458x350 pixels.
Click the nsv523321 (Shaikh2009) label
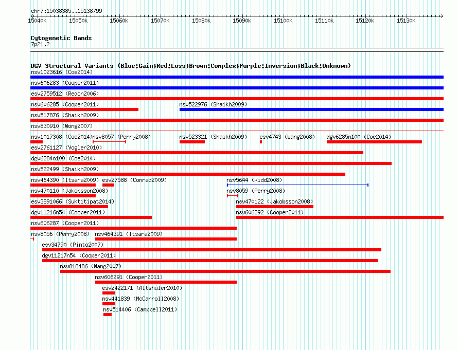tap(213, 137)
